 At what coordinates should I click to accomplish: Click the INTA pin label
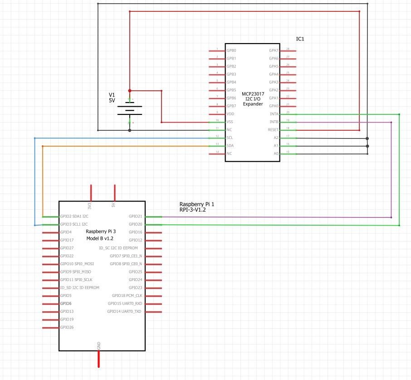tap(274, 114)
